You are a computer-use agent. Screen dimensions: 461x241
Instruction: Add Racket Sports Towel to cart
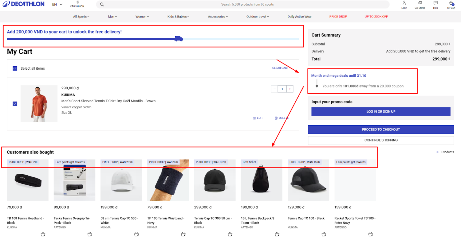point(371,234)
